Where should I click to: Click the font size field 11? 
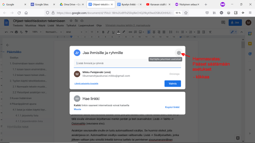pos(92,32)
